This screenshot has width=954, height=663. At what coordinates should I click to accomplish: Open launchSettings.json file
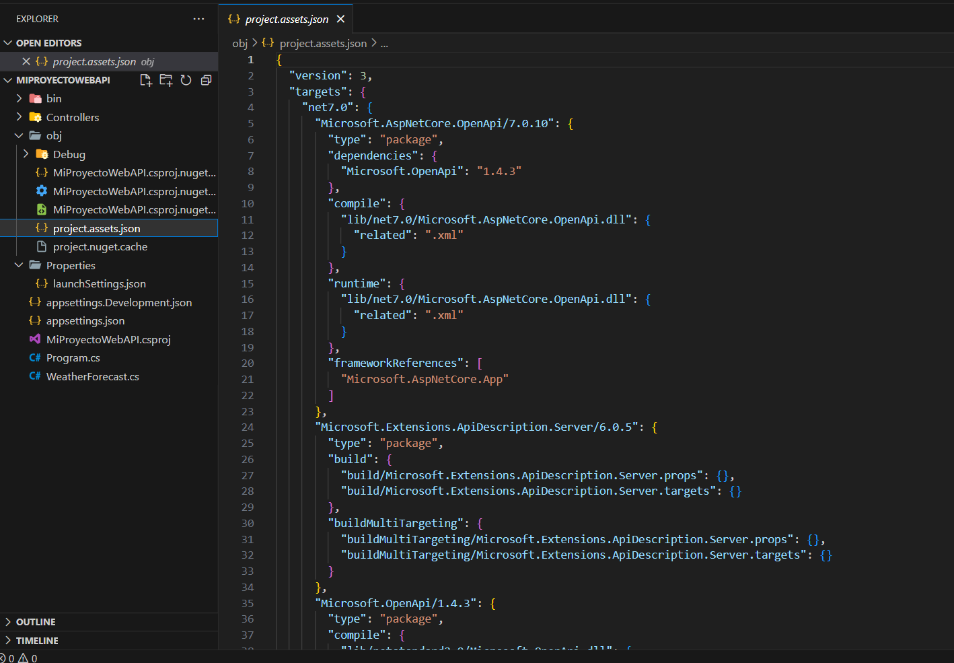pyautogui.click(x=100, y=283)
